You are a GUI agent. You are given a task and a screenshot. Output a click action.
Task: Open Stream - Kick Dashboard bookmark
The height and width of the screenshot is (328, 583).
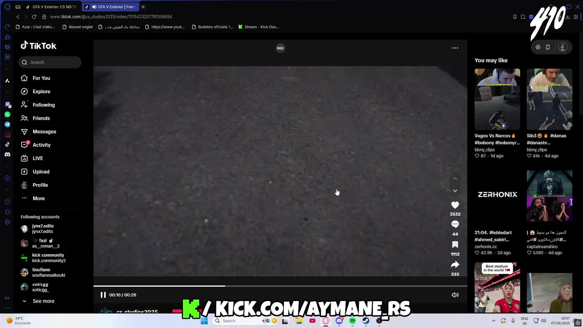(258, 27)
